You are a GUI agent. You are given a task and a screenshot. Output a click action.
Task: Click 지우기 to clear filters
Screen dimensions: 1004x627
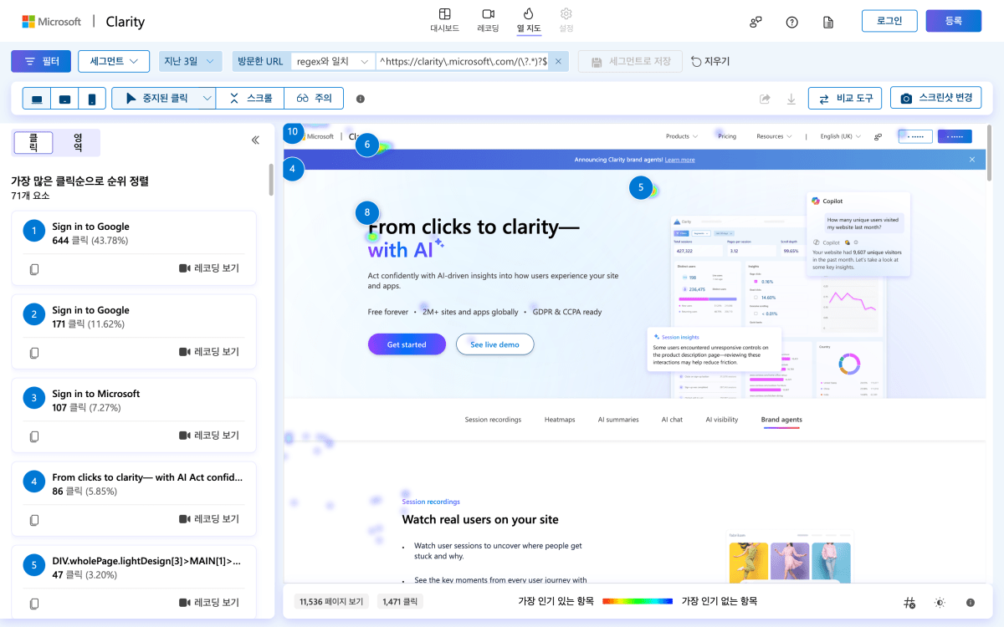tap(709, 62)
